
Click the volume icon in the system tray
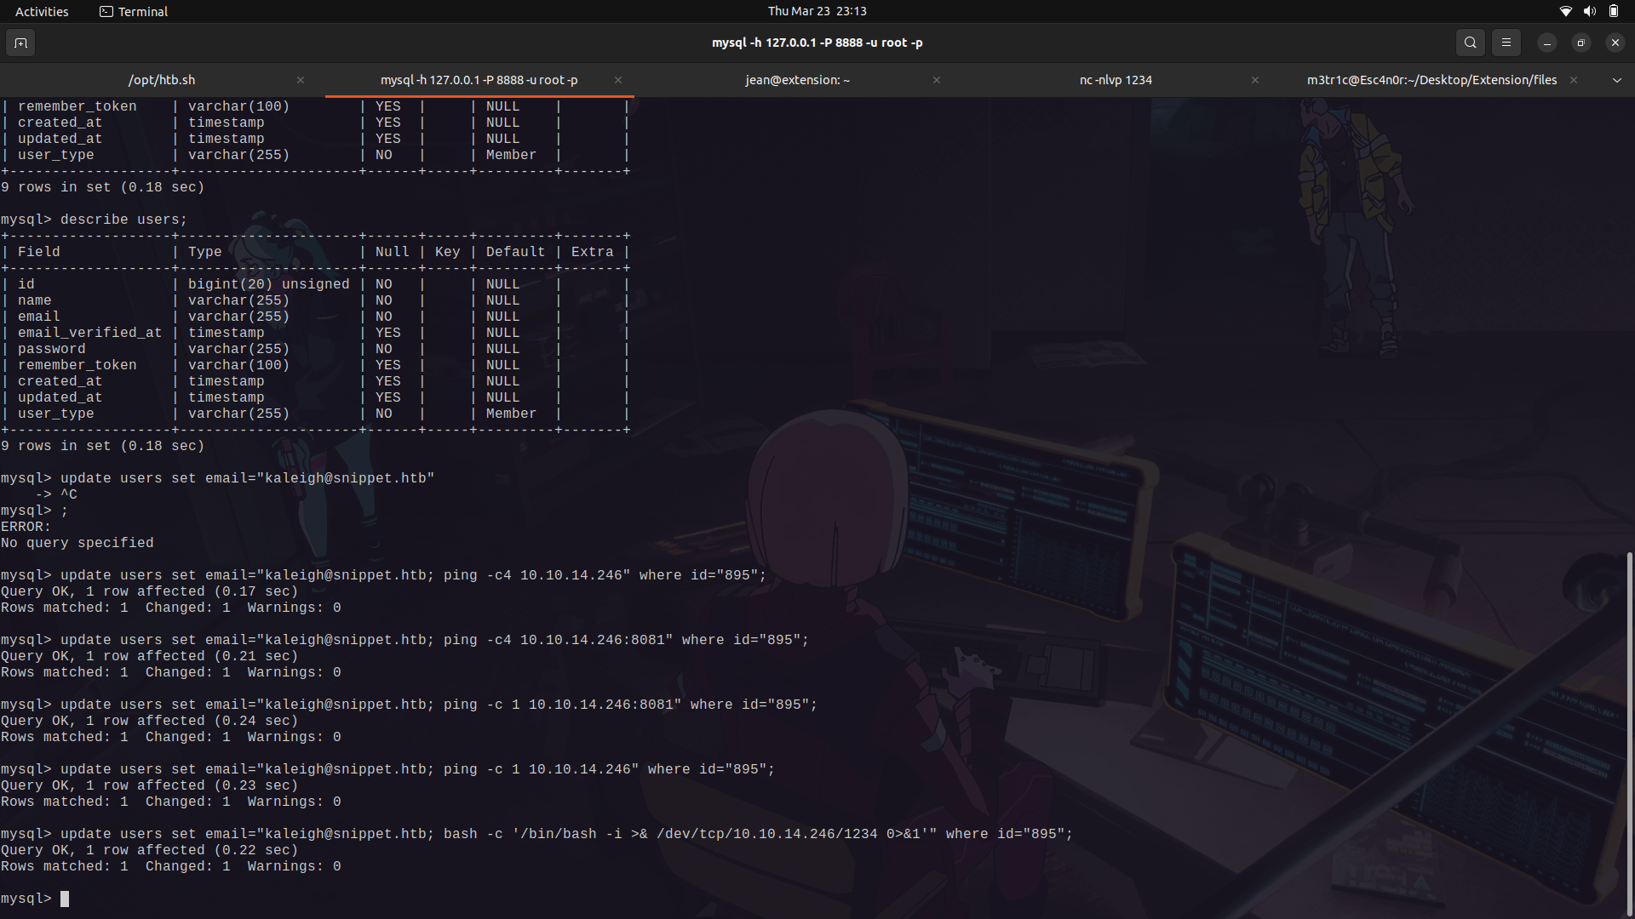[x=1589, y=11]
